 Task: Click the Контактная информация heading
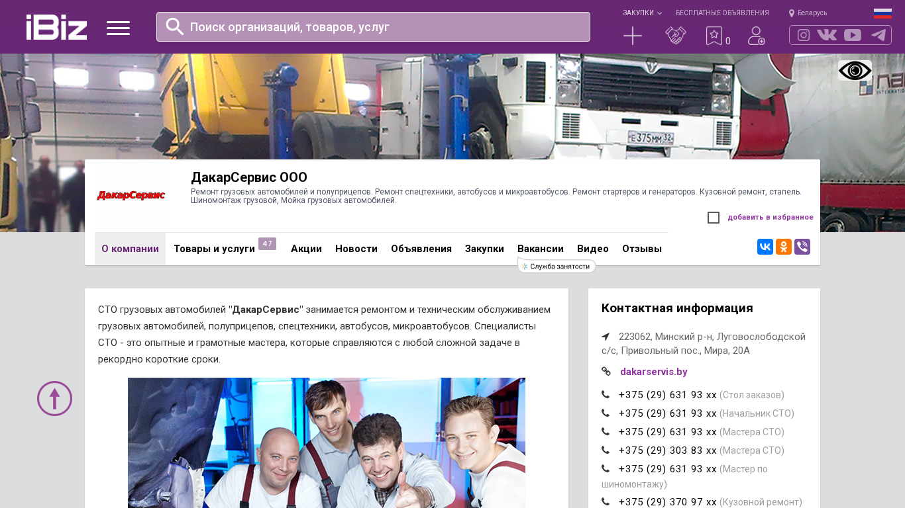(x=677, y=308)
